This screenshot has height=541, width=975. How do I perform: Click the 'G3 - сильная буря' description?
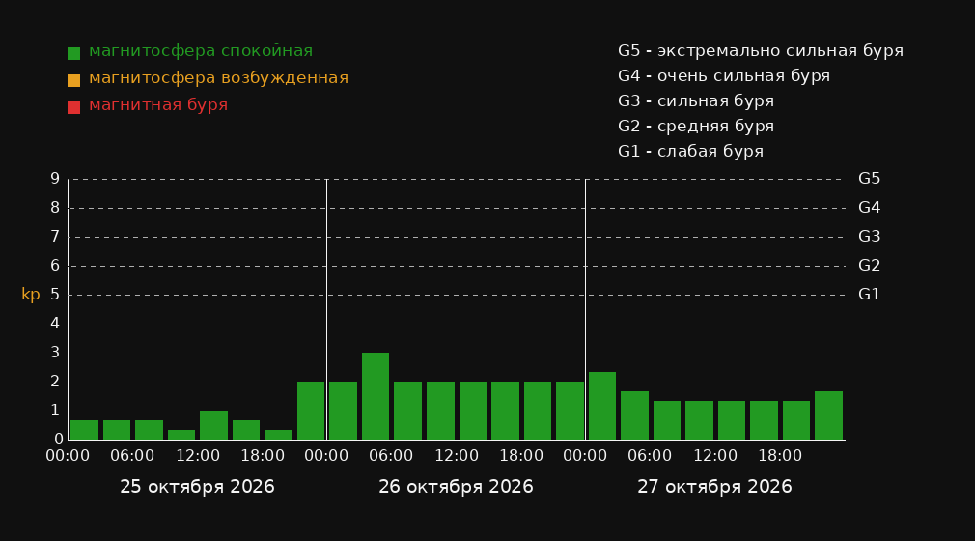pos(696,100)
